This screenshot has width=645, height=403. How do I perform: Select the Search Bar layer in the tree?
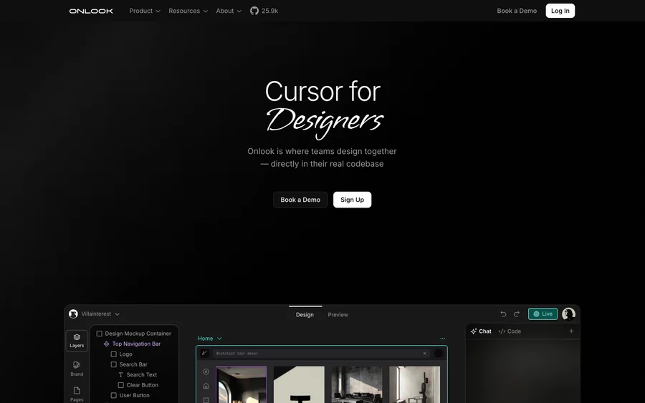pyautogui.click(x=129, y=364)
